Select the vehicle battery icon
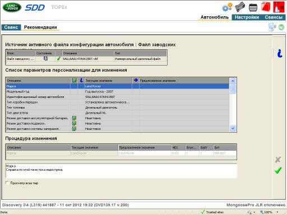The image size is (287, 215). click(x=253, y=7)
